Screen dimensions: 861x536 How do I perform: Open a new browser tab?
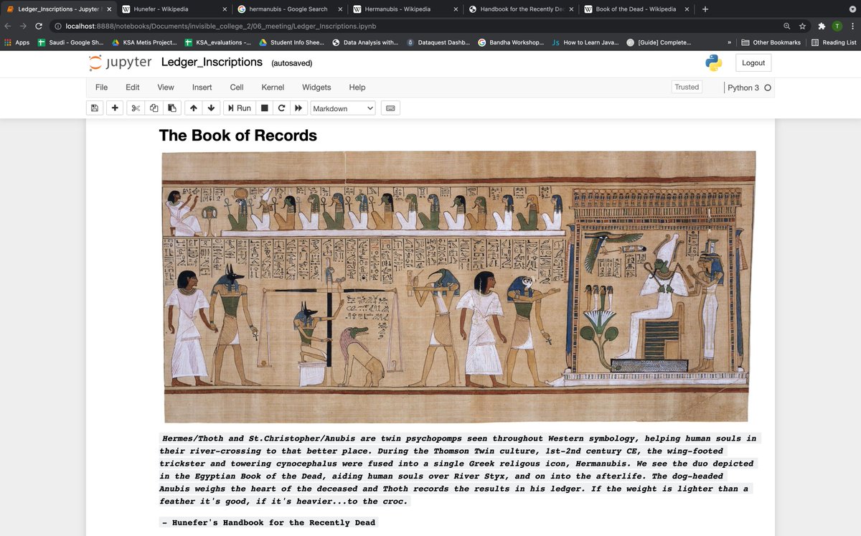tap(705, 9)
